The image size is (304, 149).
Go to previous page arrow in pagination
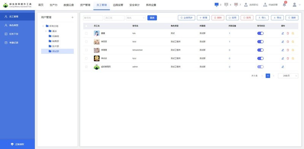coord(262,76)
